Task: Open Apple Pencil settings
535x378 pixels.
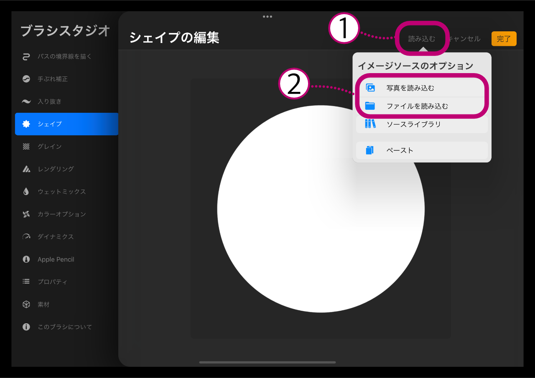Action: coord(66,259)
